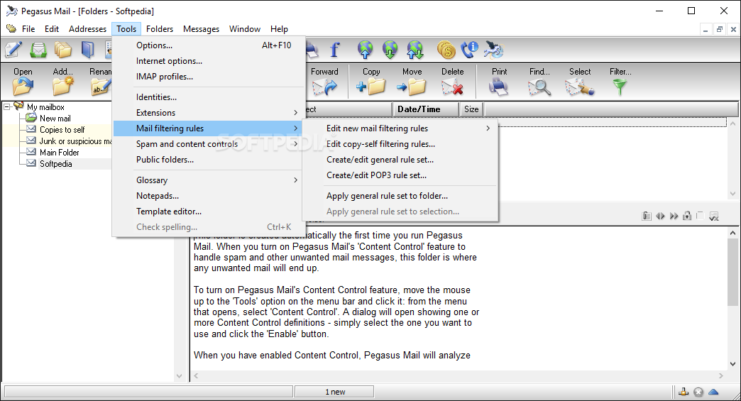Select the Copies to self folder

(62, 130)
